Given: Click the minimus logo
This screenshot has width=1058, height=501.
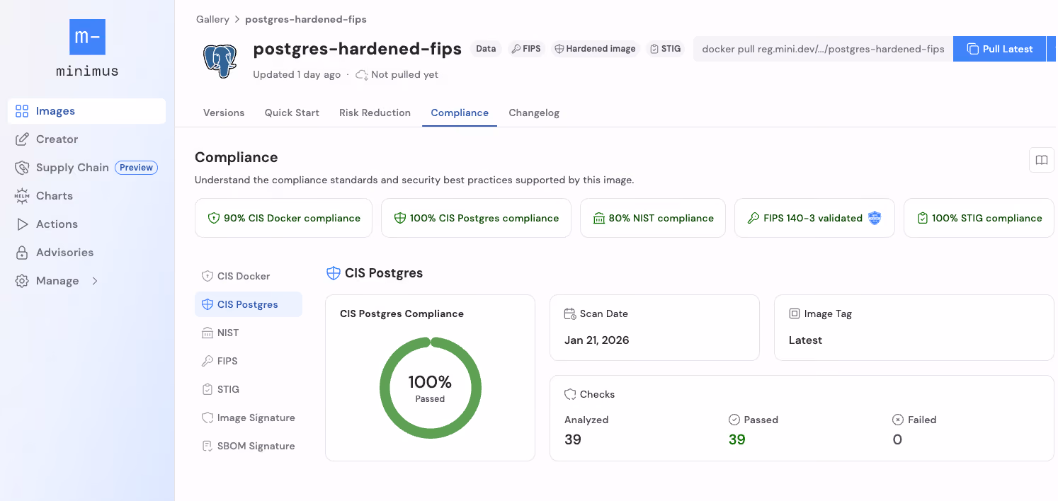Looking at the screenshot, I should point(87,47).
